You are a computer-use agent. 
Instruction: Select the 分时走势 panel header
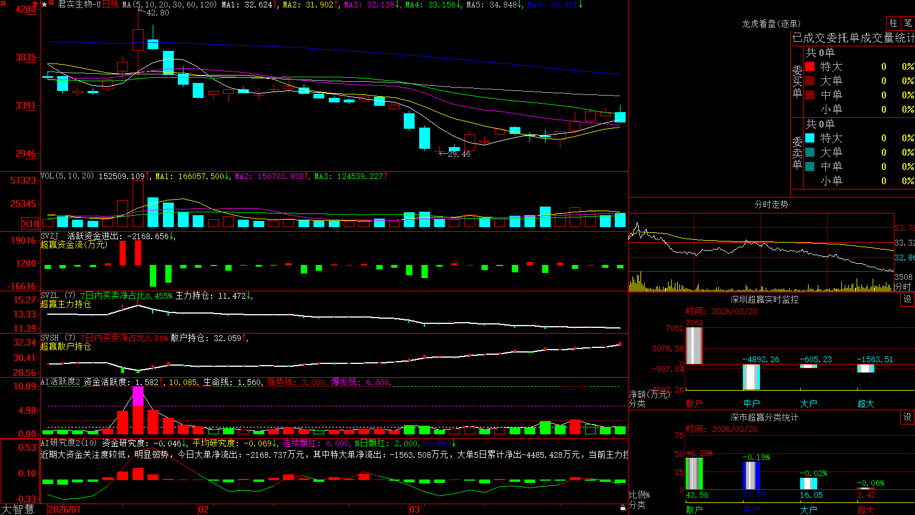click(771, 204)
